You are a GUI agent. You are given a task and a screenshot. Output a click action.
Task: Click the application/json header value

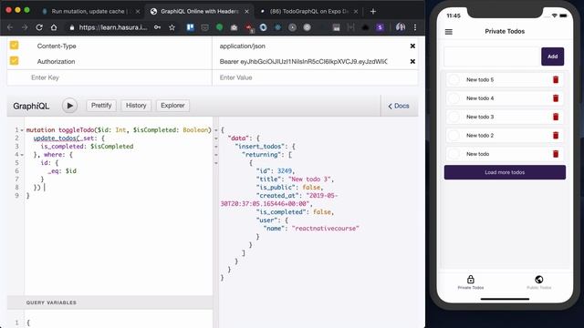(x=243, y=46)
